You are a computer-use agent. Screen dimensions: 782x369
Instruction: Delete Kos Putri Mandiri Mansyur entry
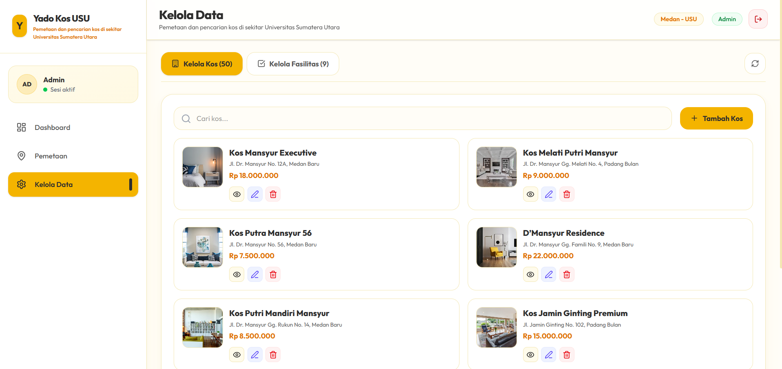[273, 355]
